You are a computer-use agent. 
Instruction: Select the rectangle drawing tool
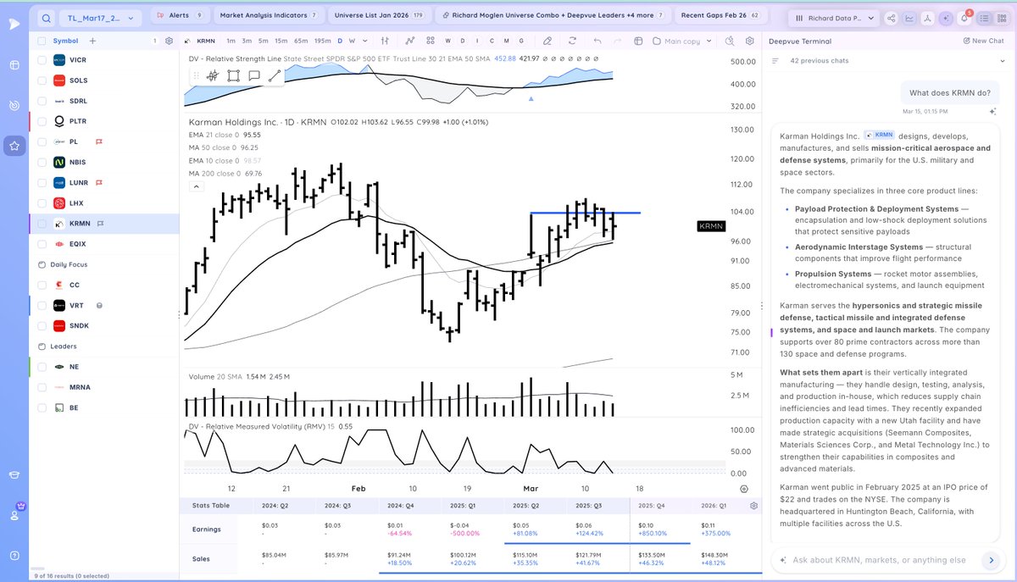[233, 75]
